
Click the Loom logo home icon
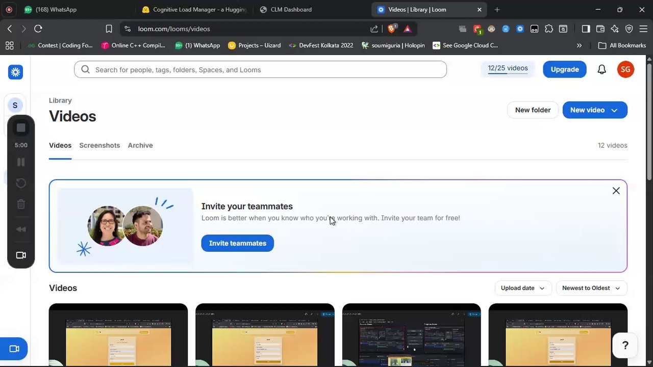coord(15,72)
